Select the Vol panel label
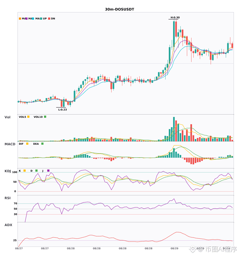The width and height of the screenshot is (239, 256). pyautogui.click(x=7, y=117)
